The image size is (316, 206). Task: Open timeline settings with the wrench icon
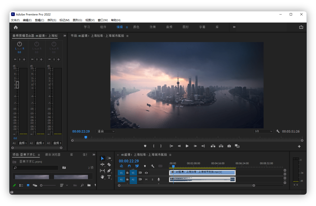pos(153,166)
